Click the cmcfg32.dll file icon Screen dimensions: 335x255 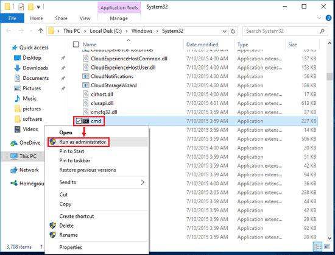(86, 112)
